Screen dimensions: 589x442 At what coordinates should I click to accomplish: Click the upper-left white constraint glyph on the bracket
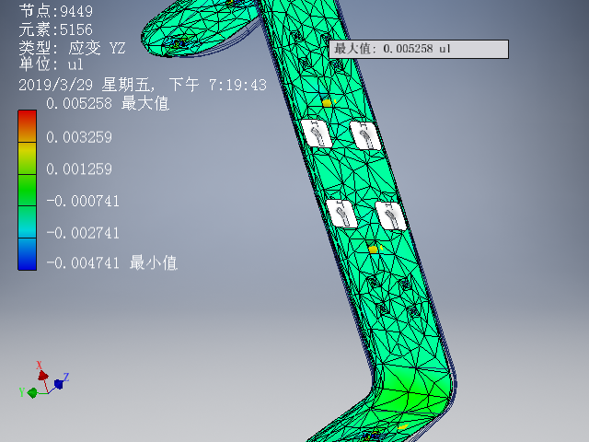pyautogui.click(x=317, y=134)
